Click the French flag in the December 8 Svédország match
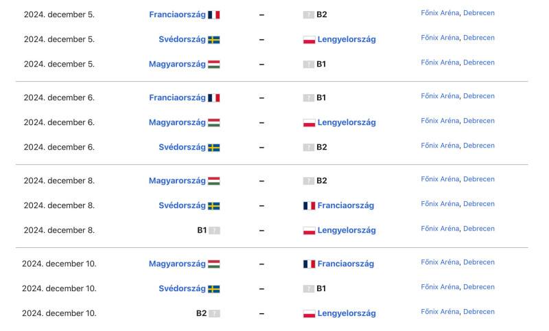549x331 pixels. tap(309, 205)
